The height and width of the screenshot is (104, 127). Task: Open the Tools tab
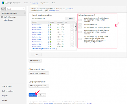[x=54, y=3]
